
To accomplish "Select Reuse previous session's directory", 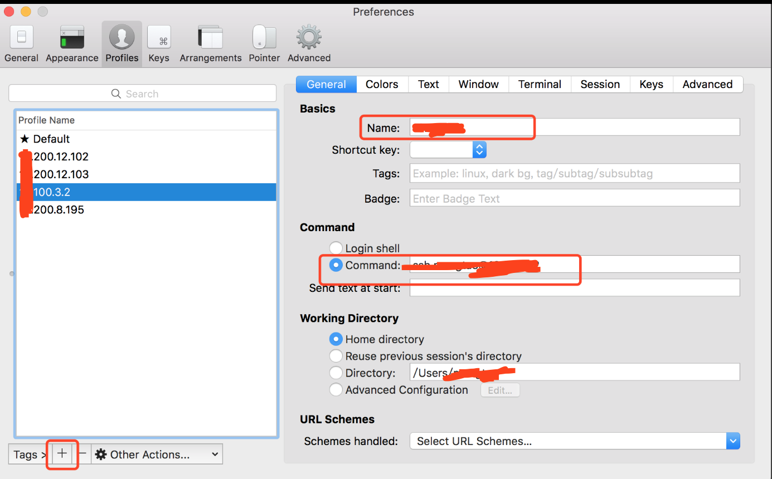I will tap(336, 356).
